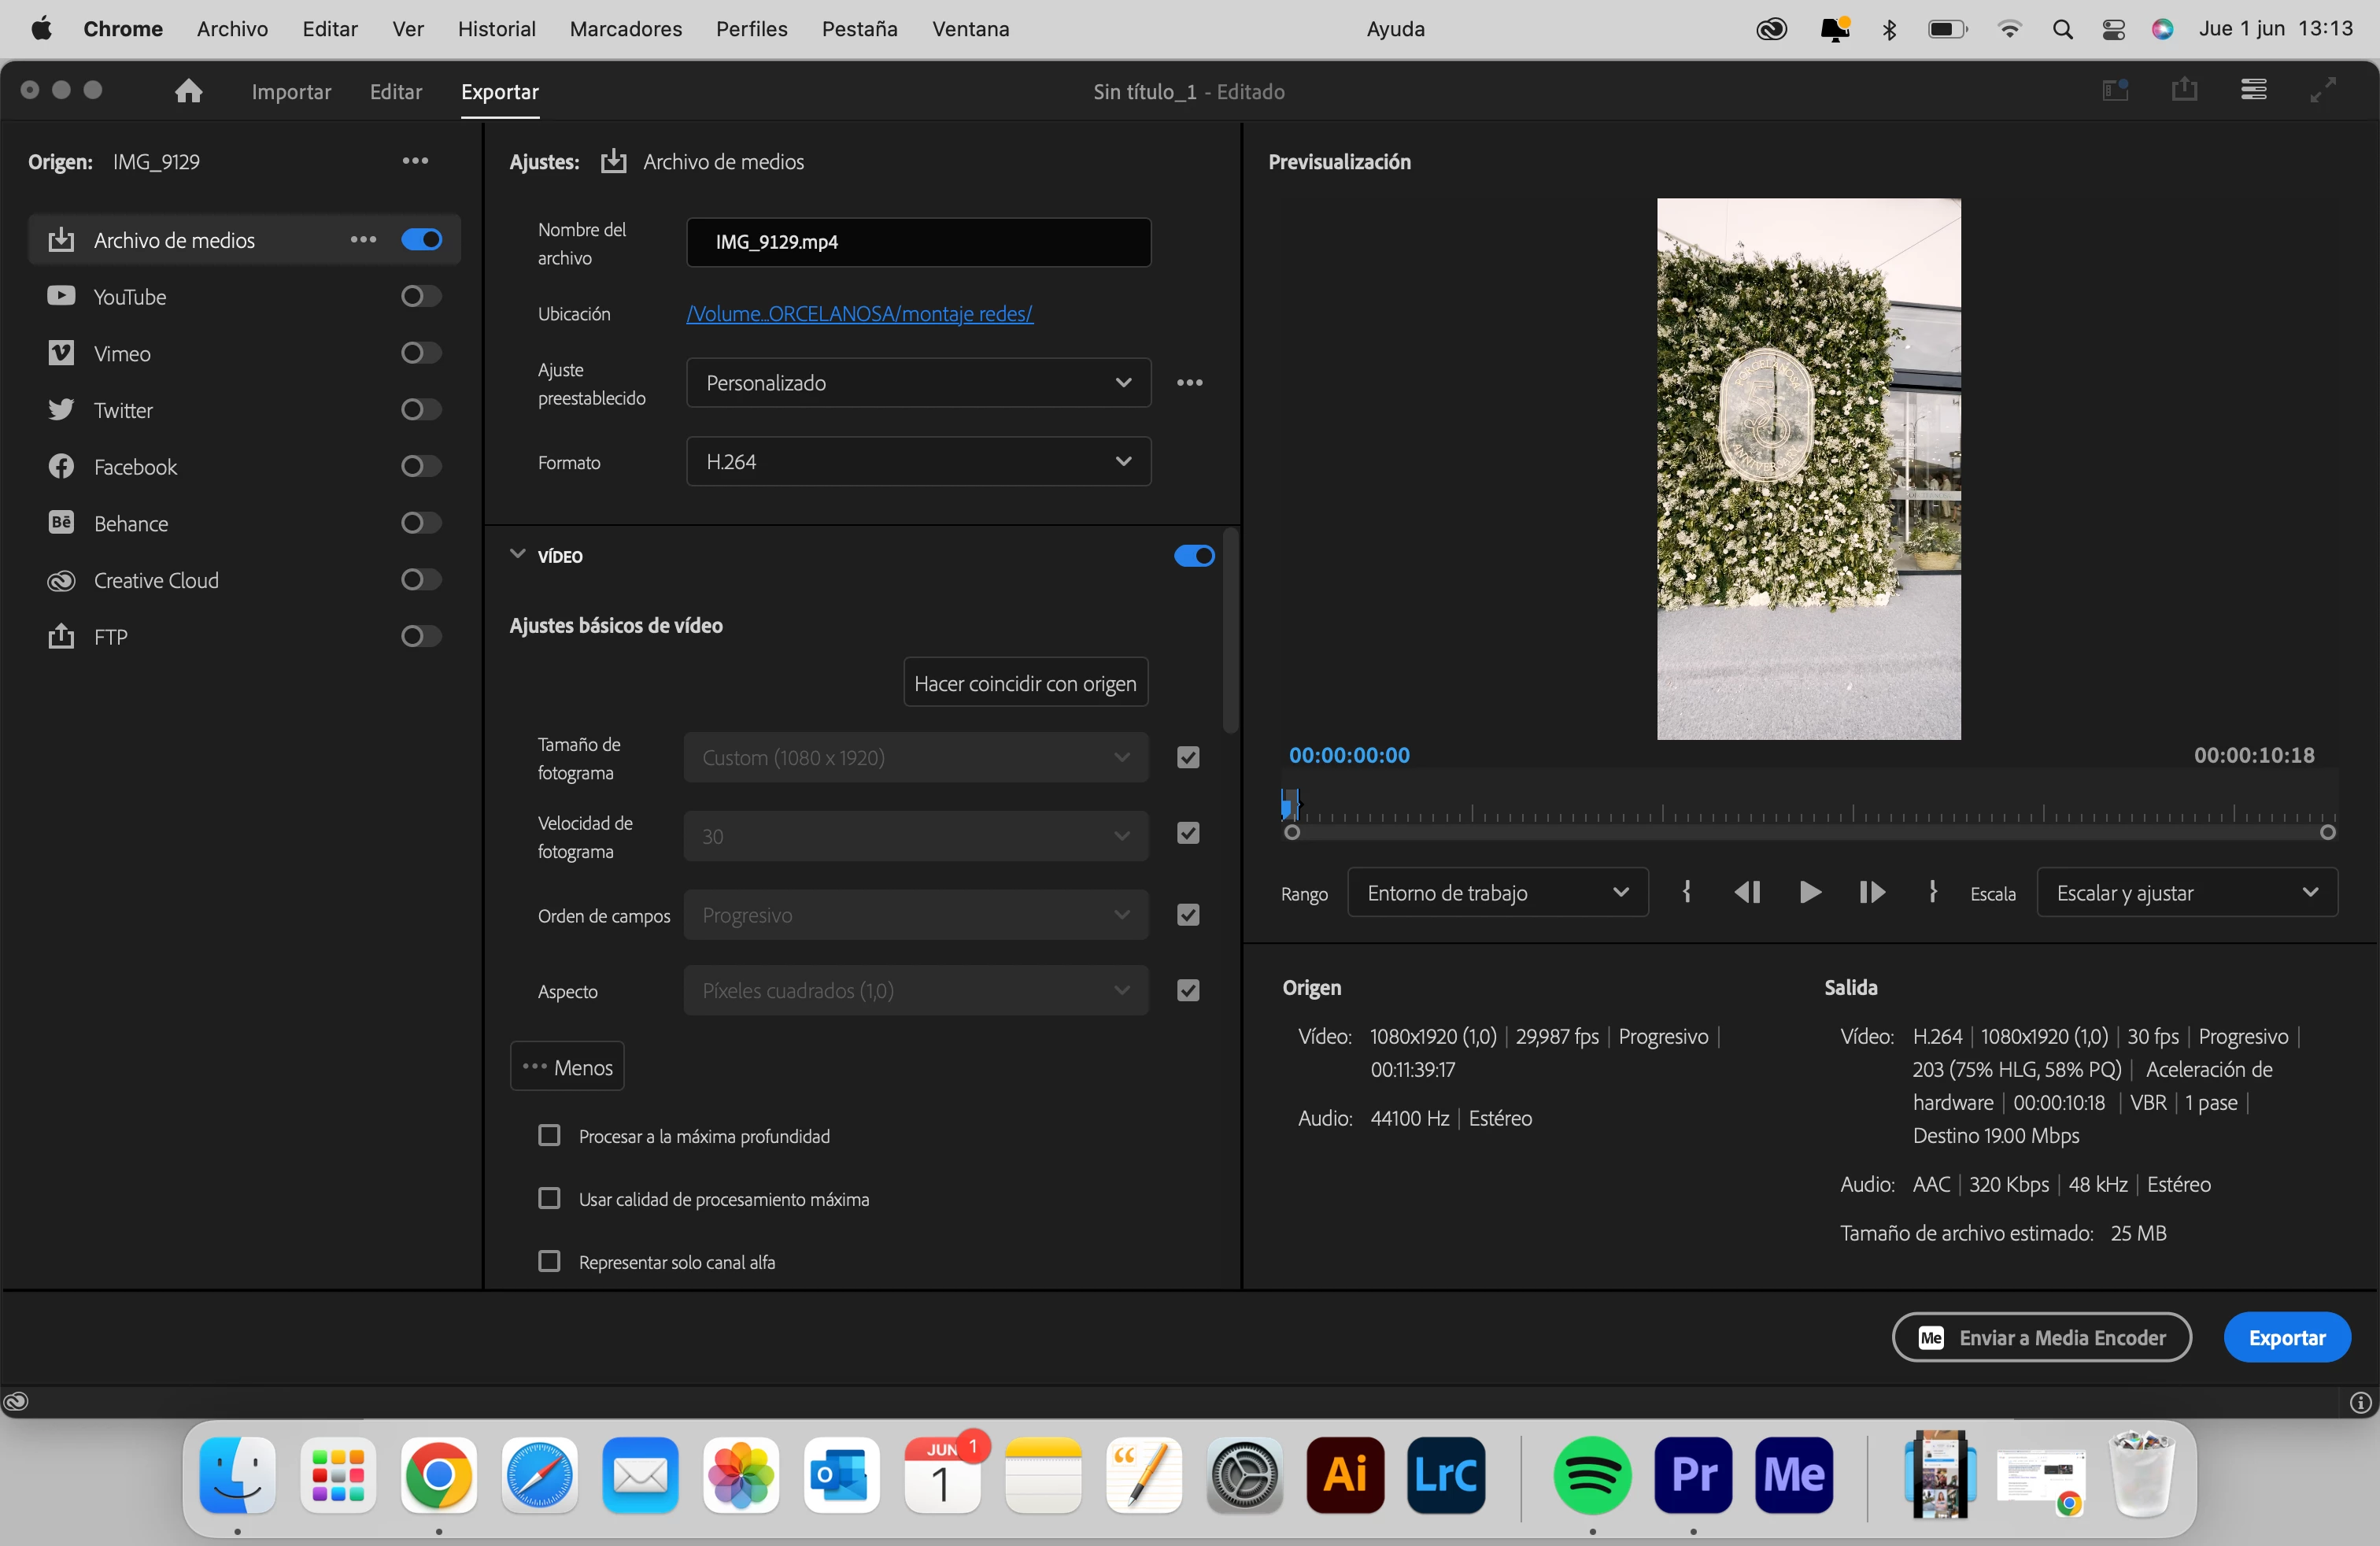2380x1546 pixels.
Task: Open the Formato H.264 dropdown
Action: pyautogui.click(x=918, y=462)
